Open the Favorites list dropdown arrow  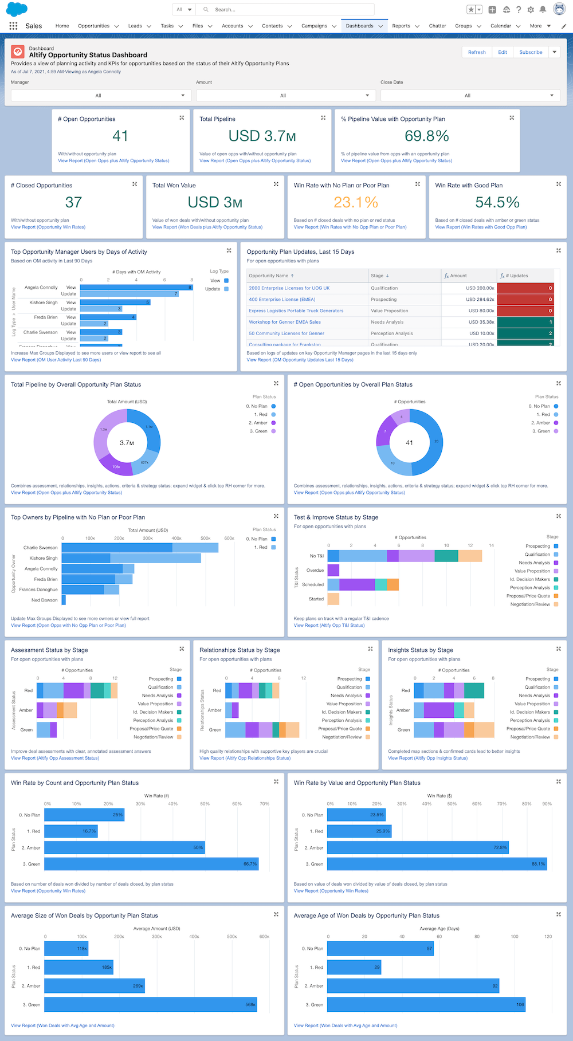[x=479, y=10]
